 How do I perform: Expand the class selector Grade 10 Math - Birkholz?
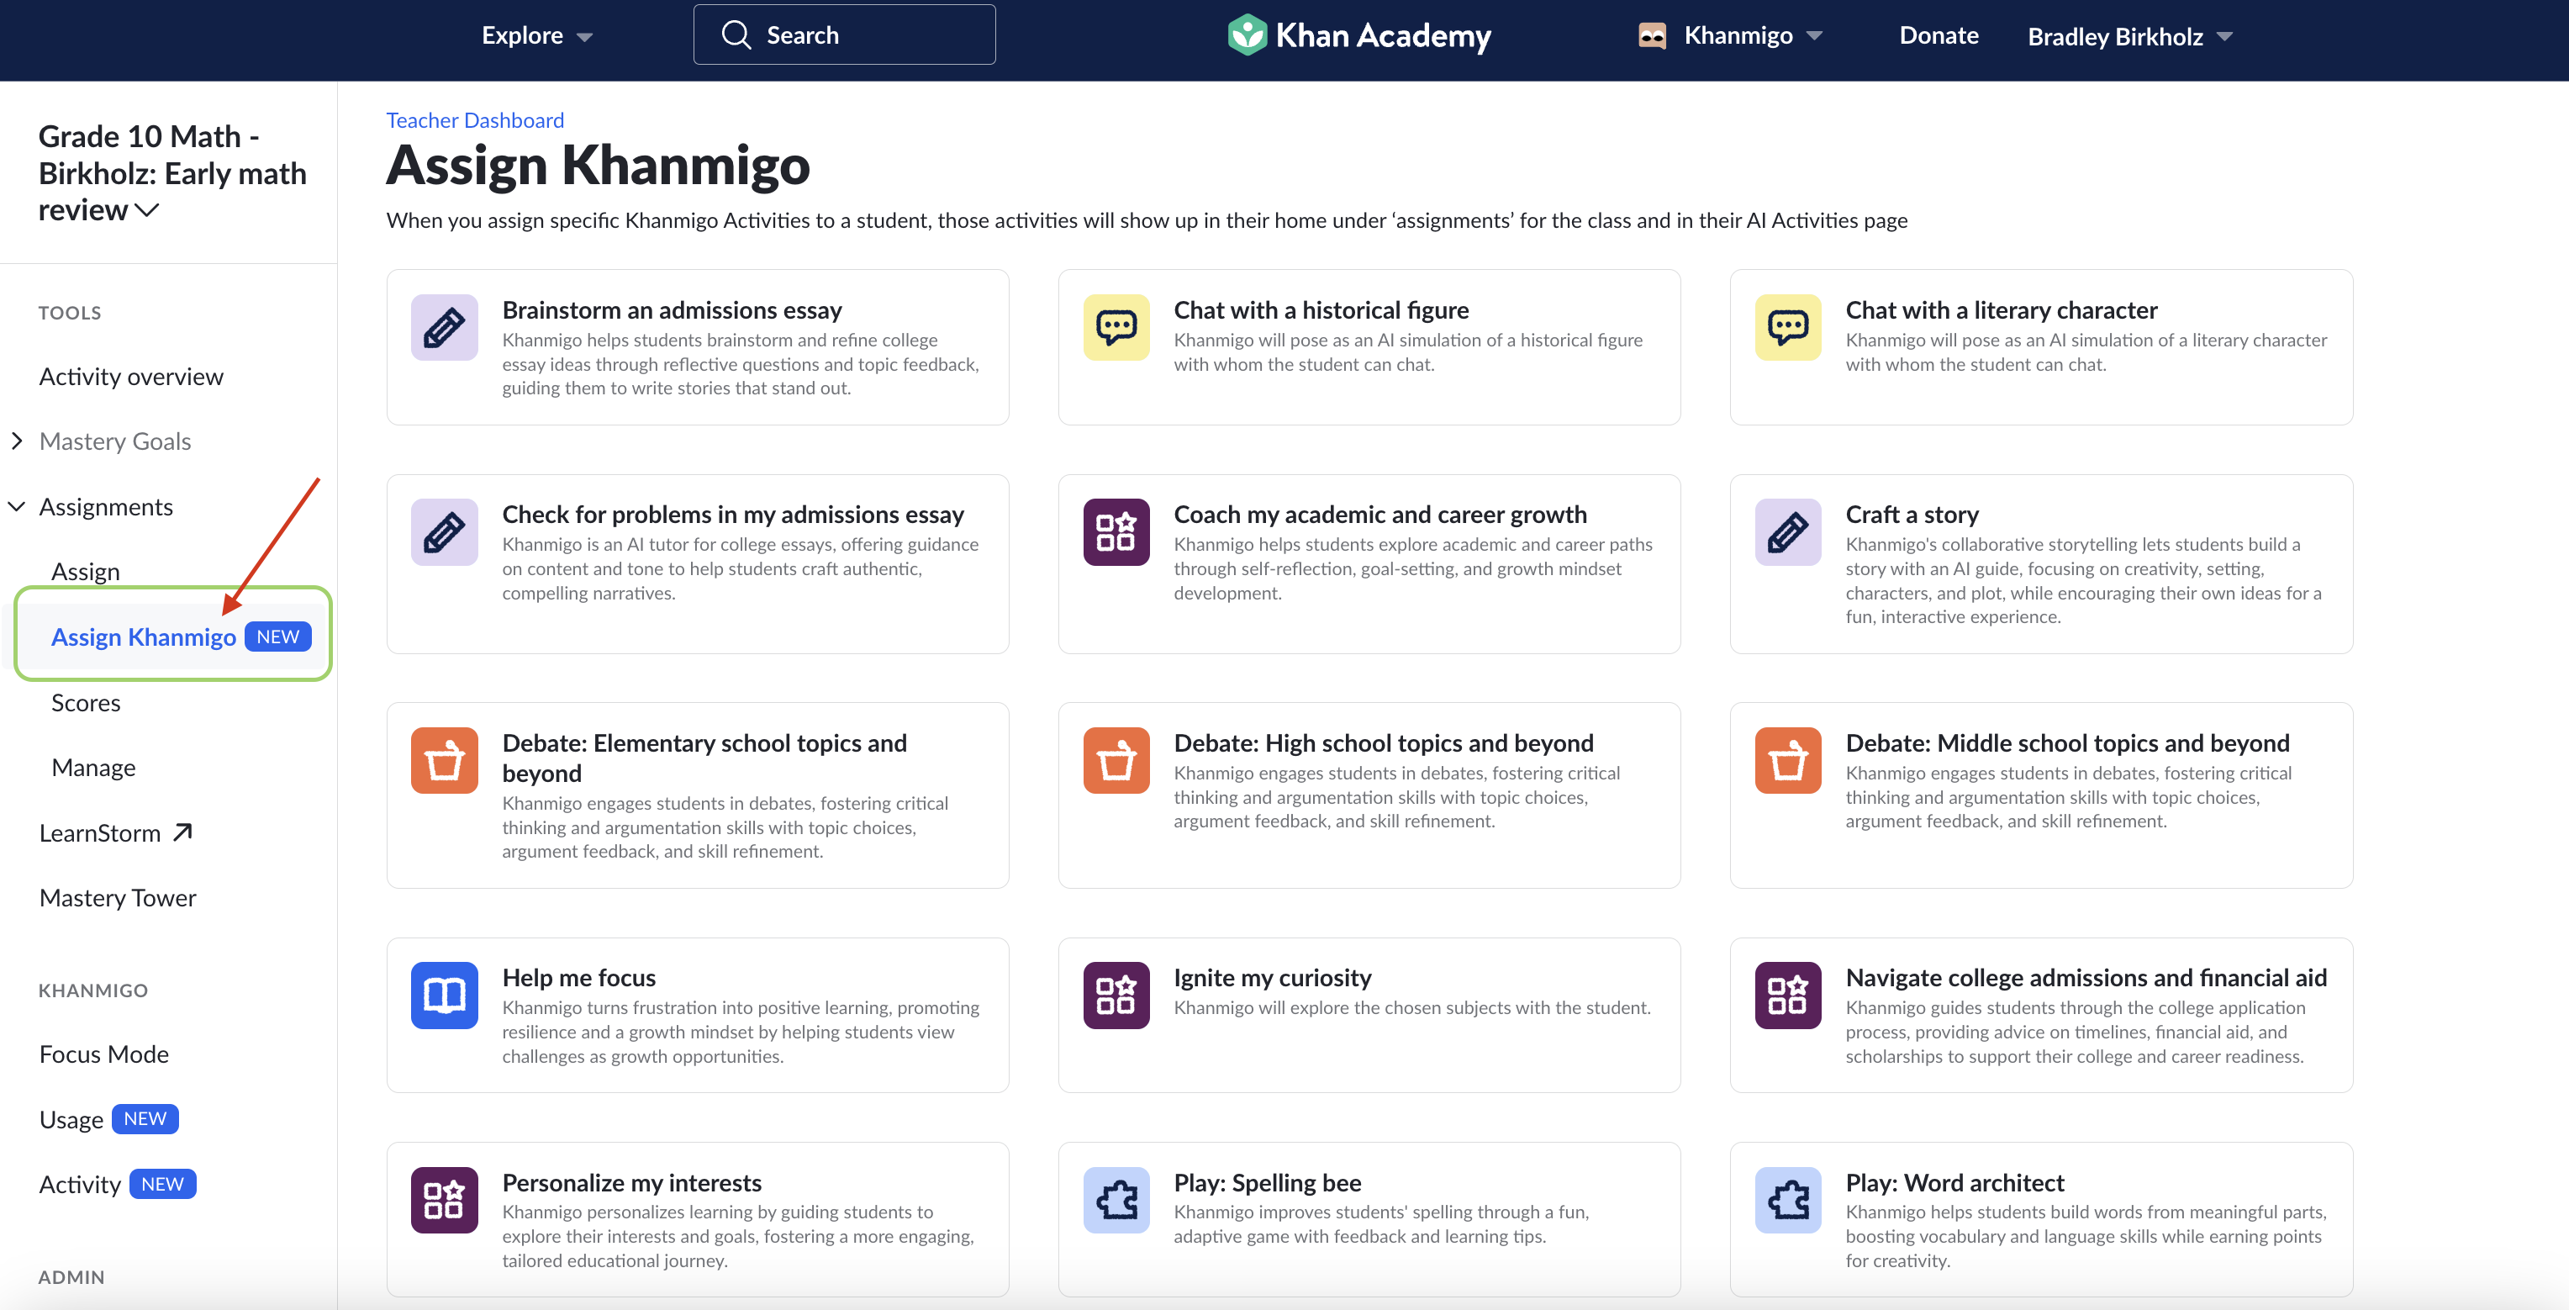(171, 172)
